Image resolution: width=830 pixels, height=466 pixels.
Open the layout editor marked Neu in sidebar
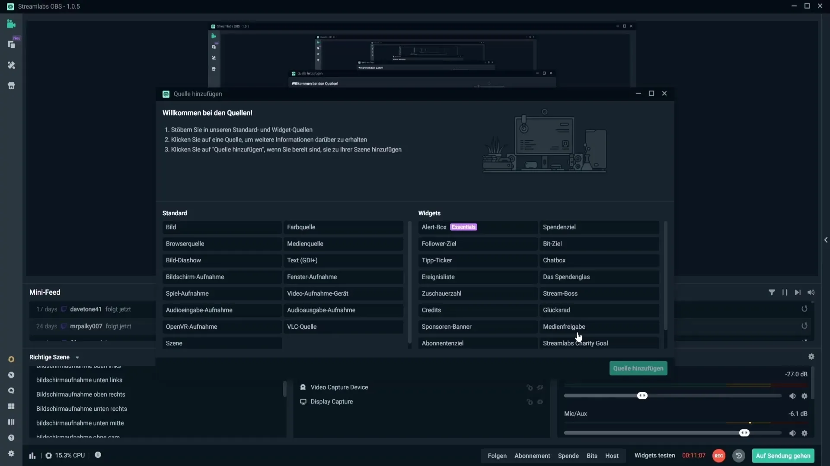pos(11,44)
